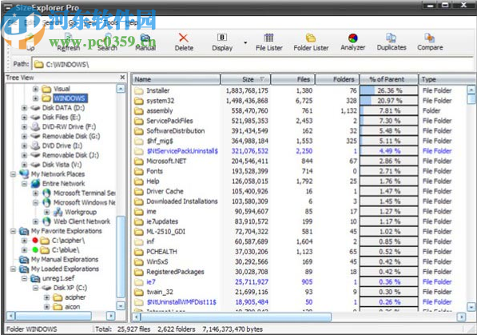Image resolution: width=477 pixels, height=335 pixels.
Task: Open the Compare tool
Action: [430, 42]
